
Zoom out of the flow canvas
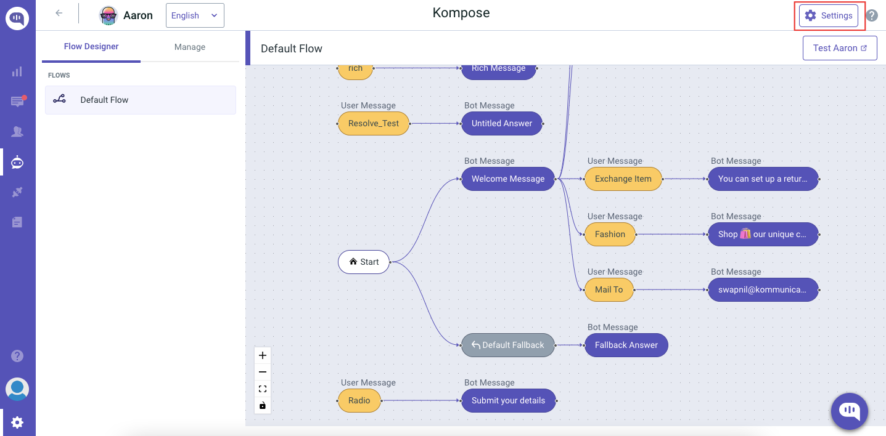(262, 372)
